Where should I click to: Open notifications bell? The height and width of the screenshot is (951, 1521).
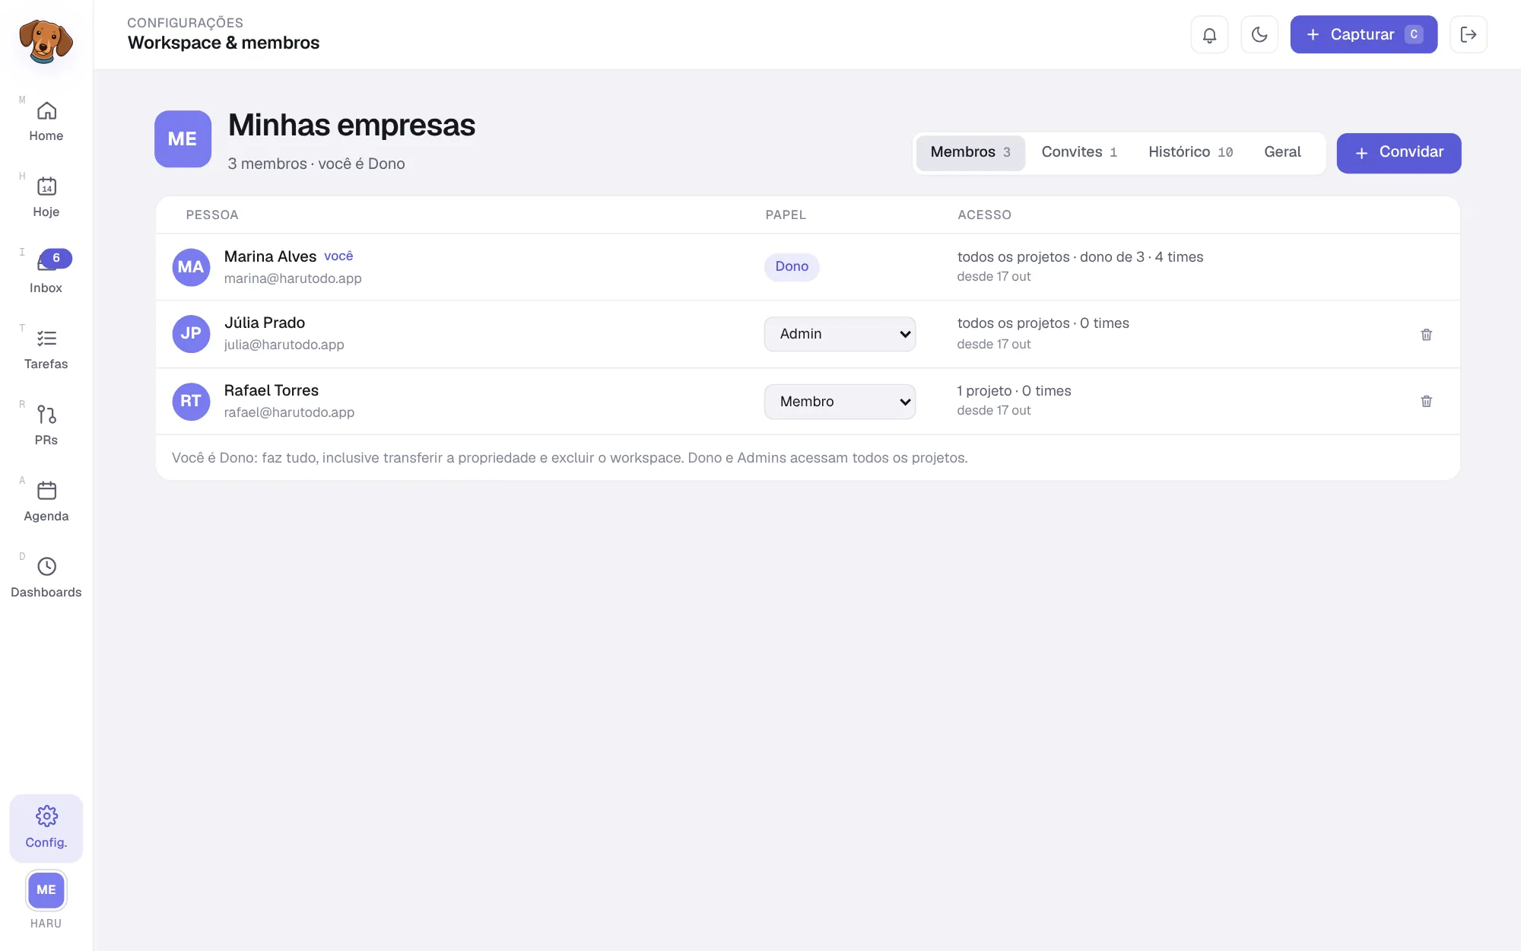tap(1209, 34)
